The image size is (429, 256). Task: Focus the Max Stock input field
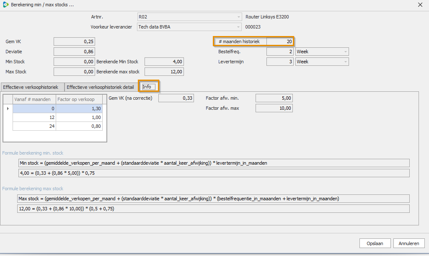74,72
